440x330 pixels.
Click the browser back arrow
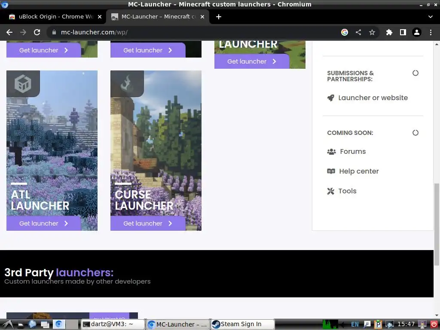(9, 32)
